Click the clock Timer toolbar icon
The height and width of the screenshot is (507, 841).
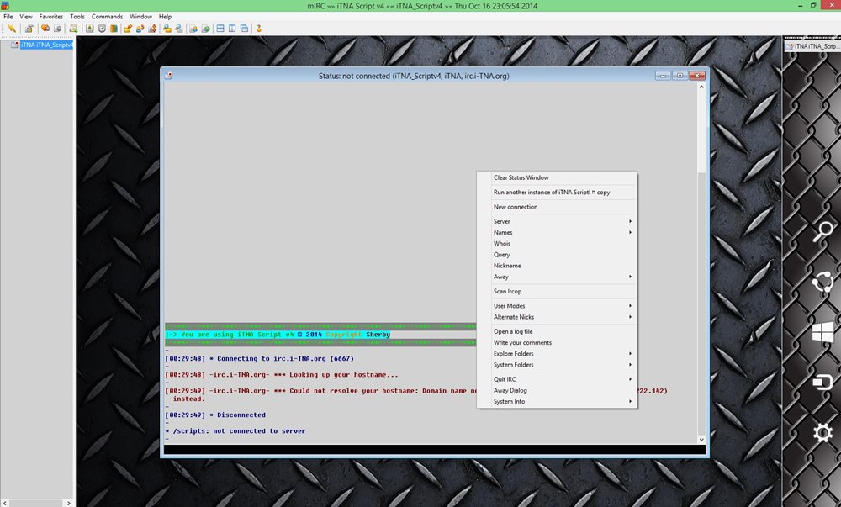point(102,29)
